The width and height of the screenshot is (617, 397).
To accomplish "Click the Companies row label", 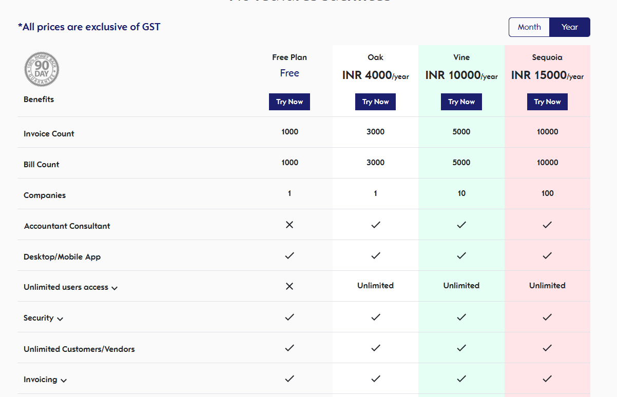I will pos(45,195).
